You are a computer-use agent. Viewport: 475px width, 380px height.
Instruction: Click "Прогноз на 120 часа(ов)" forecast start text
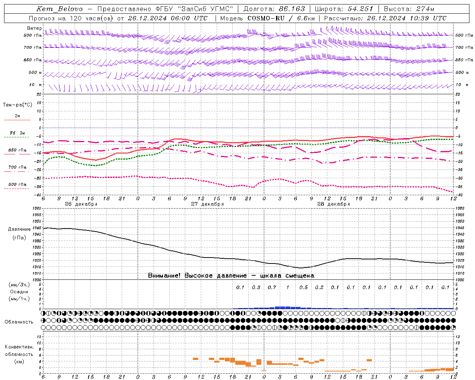pos(72,18)
